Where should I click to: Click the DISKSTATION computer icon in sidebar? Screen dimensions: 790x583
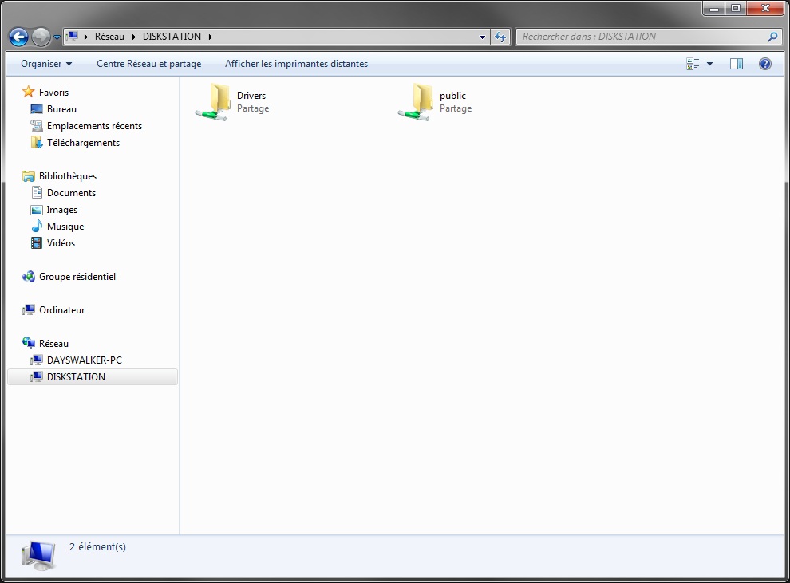tap(37, 377)
